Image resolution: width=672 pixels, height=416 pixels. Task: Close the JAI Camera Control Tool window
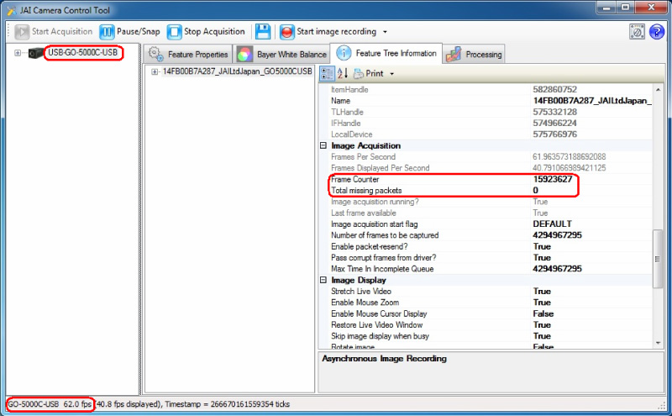click(x=651, y=8)
